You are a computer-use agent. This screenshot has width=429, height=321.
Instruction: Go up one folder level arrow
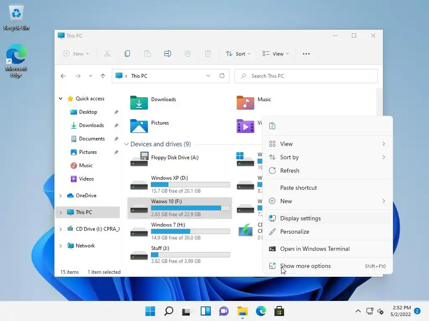click(103, 76)
